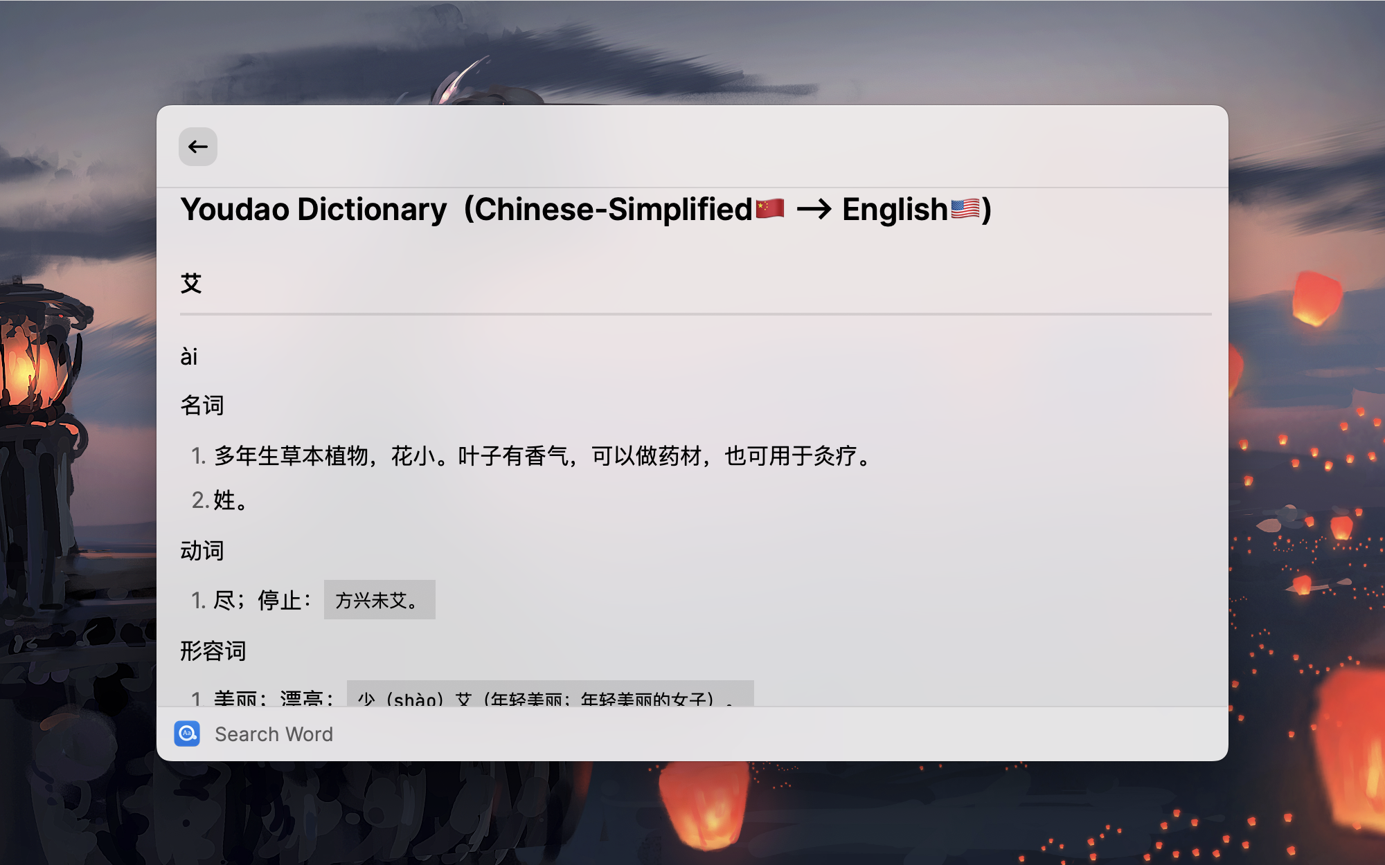1385x865 pixels.
Task: Click the example phrase 方兴未艾 tag
Action: pyautogui.click(x=379, y=600)
